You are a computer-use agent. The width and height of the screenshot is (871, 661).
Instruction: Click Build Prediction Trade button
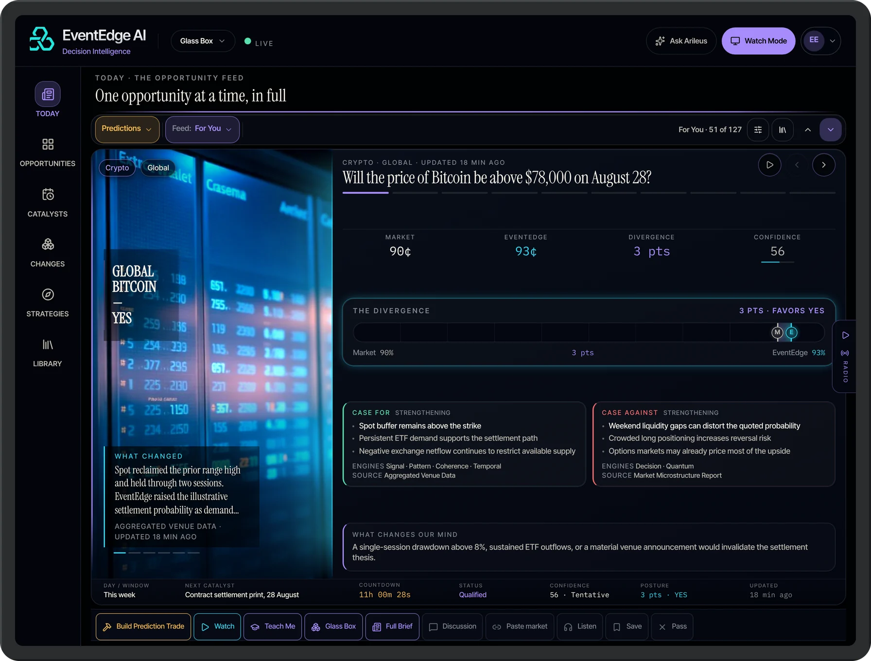click(143, 626)
